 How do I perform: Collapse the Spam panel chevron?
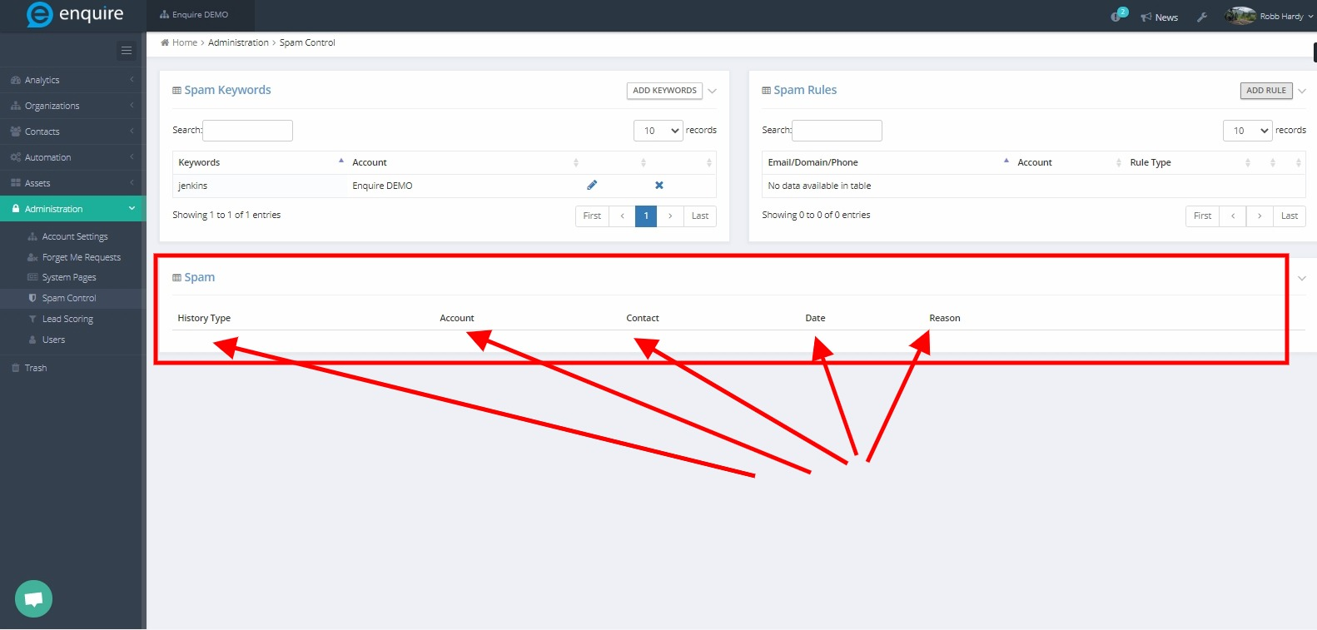1302,279
